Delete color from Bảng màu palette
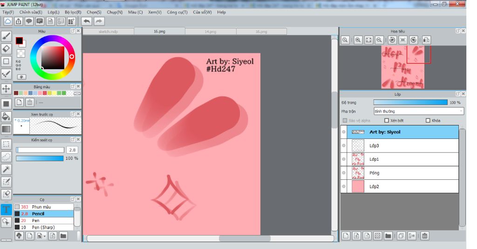Viewport: 477px width, 249px height. tap(30, 102)
